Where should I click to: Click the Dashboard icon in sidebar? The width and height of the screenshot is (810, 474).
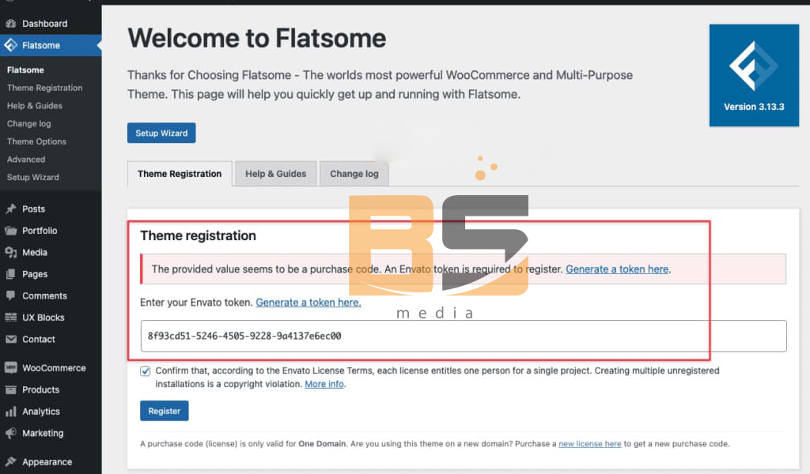coord(11,24)
